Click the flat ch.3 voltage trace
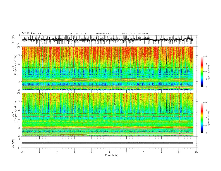The width and height of the screenshot is (221, 171). (x=108, y=143)
